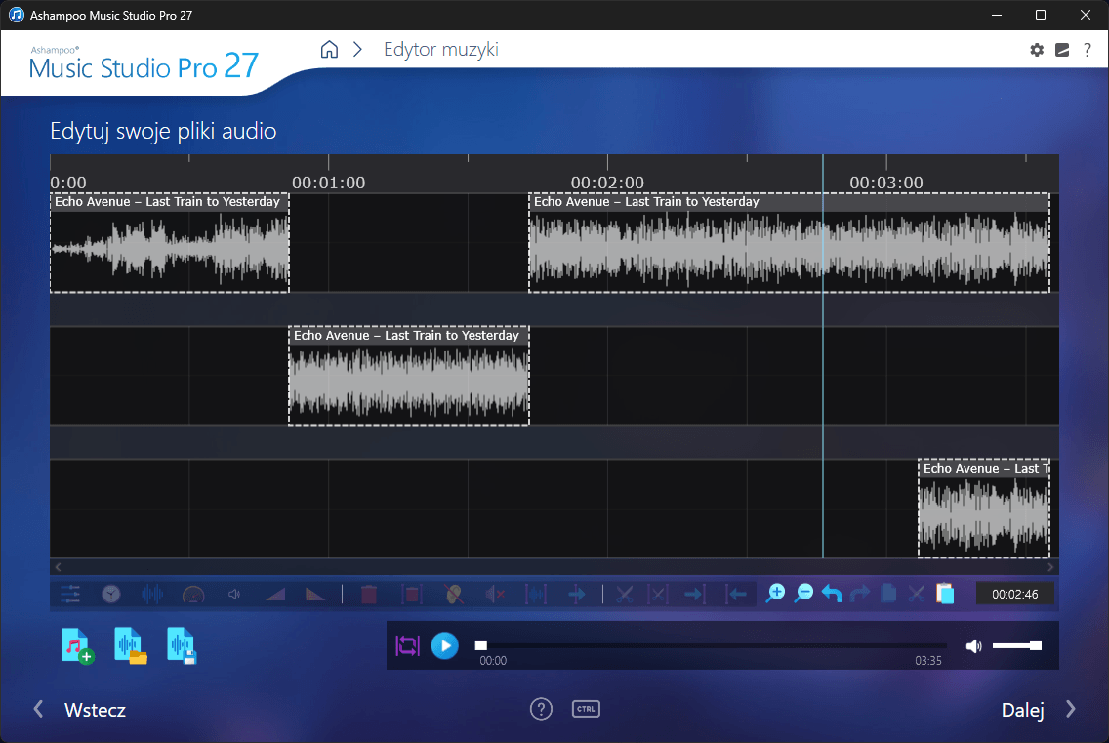Screen dimensions: 1109x743
Task: Open an audio project from folder
Action: pos(130,646)
